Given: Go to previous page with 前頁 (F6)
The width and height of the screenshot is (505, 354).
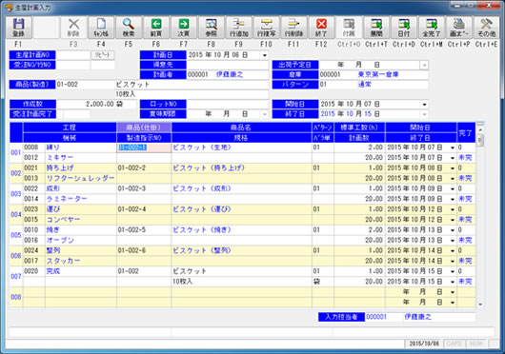Looking at the screenshot, I should pyautogui.click(x=156, y=28).
